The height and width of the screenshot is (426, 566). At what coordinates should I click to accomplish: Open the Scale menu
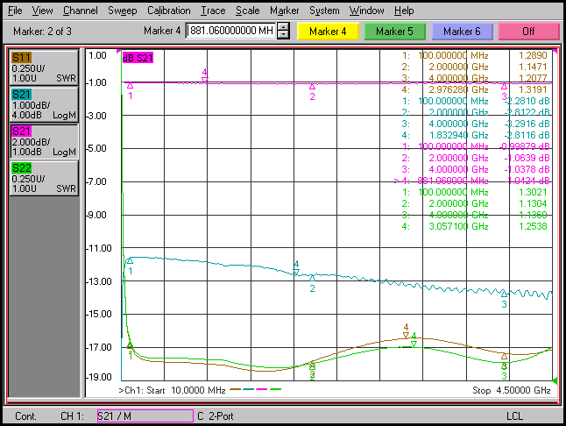pos(248,11)
